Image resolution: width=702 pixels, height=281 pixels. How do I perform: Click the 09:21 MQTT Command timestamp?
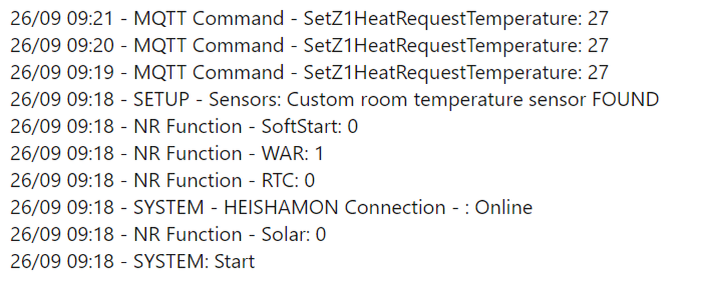[x=62, y=18]
